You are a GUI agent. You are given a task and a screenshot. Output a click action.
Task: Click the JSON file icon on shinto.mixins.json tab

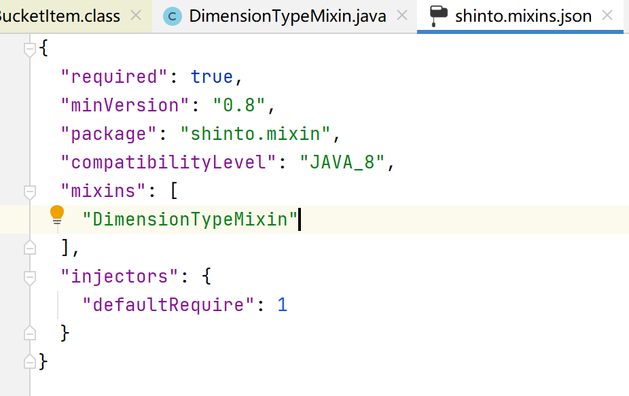[439, 15]
